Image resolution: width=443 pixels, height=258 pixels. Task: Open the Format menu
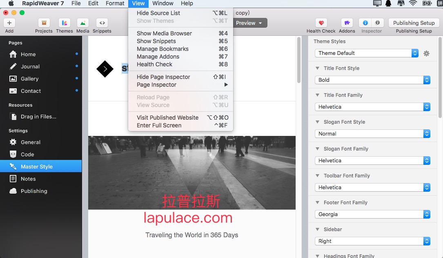(x=115, y=3)
